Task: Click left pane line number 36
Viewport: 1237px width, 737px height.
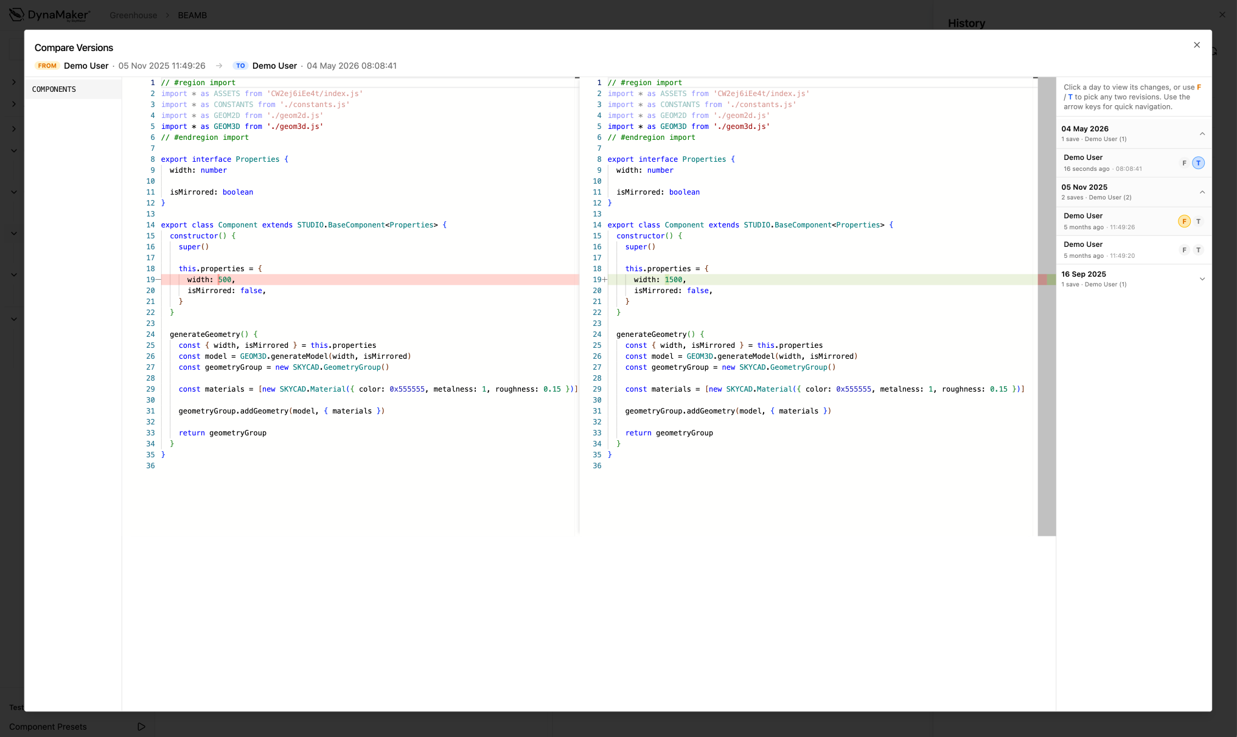Action: pyautogui.click(x=150, y=466)
